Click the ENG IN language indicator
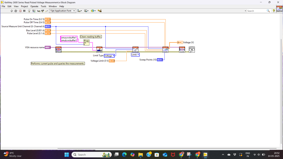Image resolution: width=283 pixels, height=159 pixels. tap(248, 155)
